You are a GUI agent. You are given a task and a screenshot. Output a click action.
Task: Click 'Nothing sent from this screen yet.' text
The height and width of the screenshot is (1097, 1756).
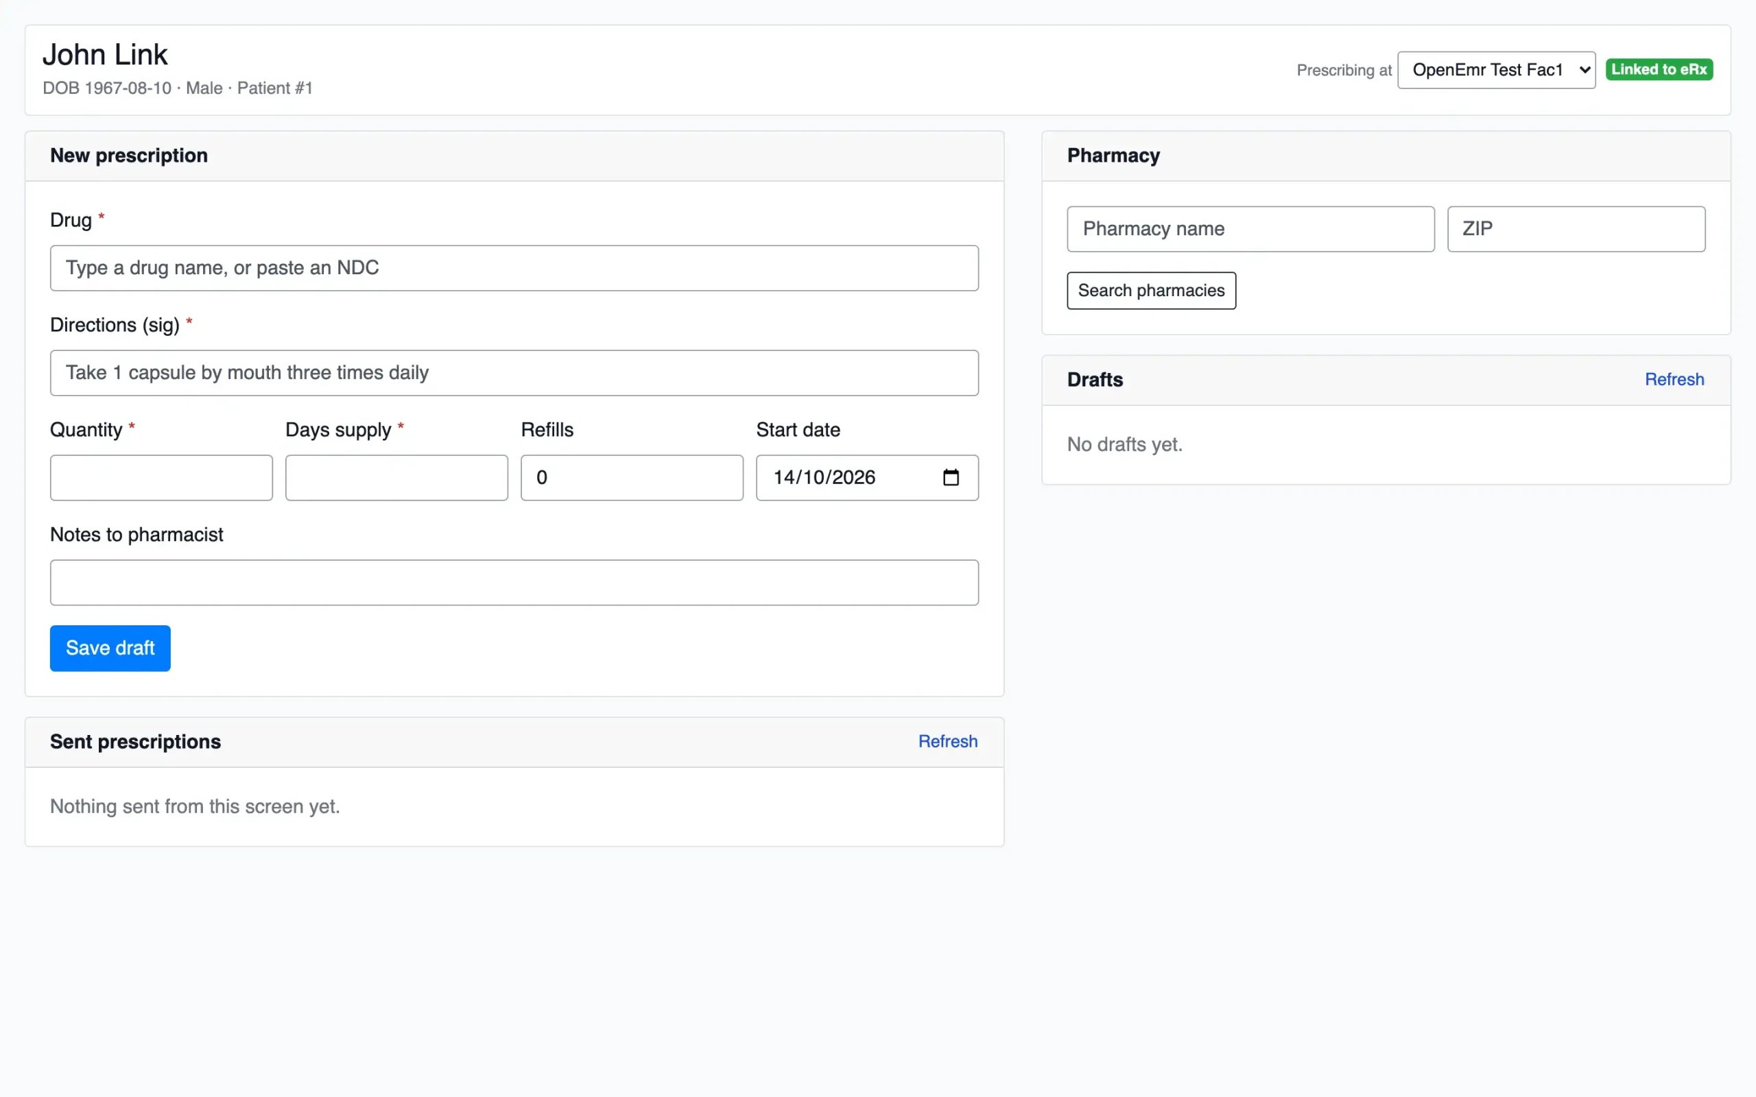pos(195,807)
